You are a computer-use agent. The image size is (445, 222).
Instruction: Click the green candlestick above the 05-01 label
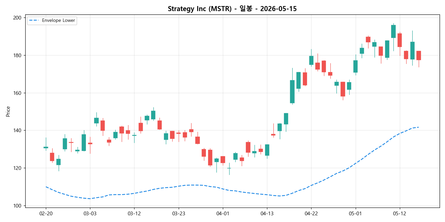(x=355, y=66)
